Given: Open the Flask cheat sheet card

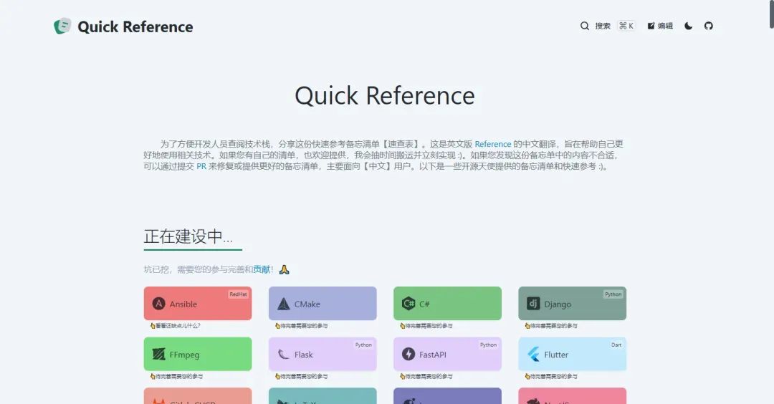Looking at the screenshot, I should pos(322,354).
